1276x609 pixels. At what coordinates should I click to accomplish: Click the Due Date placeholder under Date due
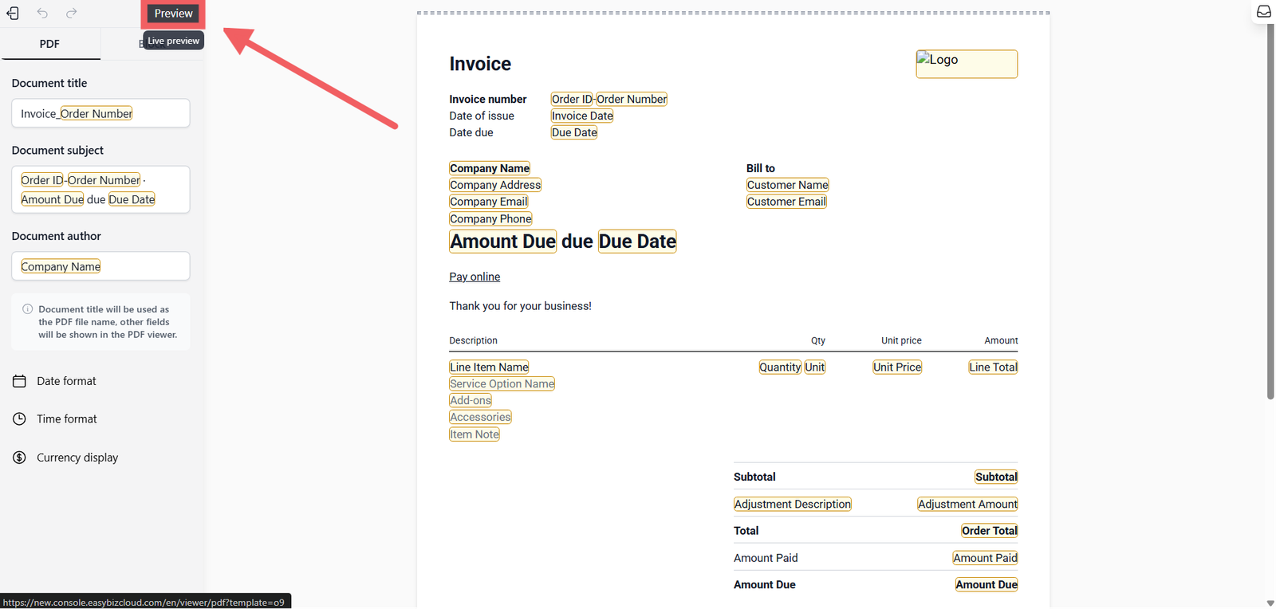[574, 132]
